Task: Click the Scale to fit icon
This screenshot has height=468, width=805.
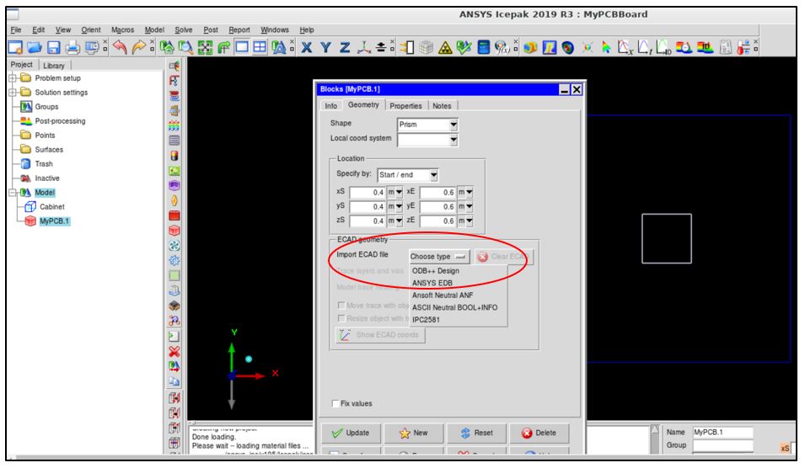Action: 205,48
